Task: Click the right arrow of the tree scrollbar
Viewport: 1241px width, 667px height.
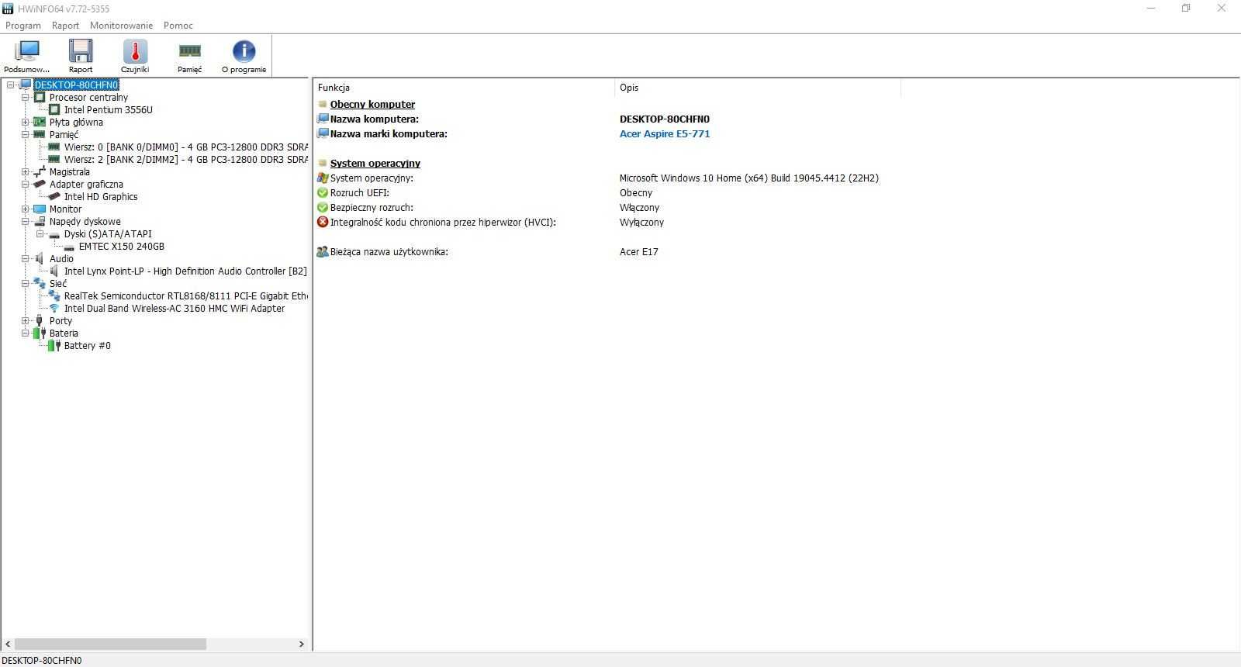Action: point(302,645)
